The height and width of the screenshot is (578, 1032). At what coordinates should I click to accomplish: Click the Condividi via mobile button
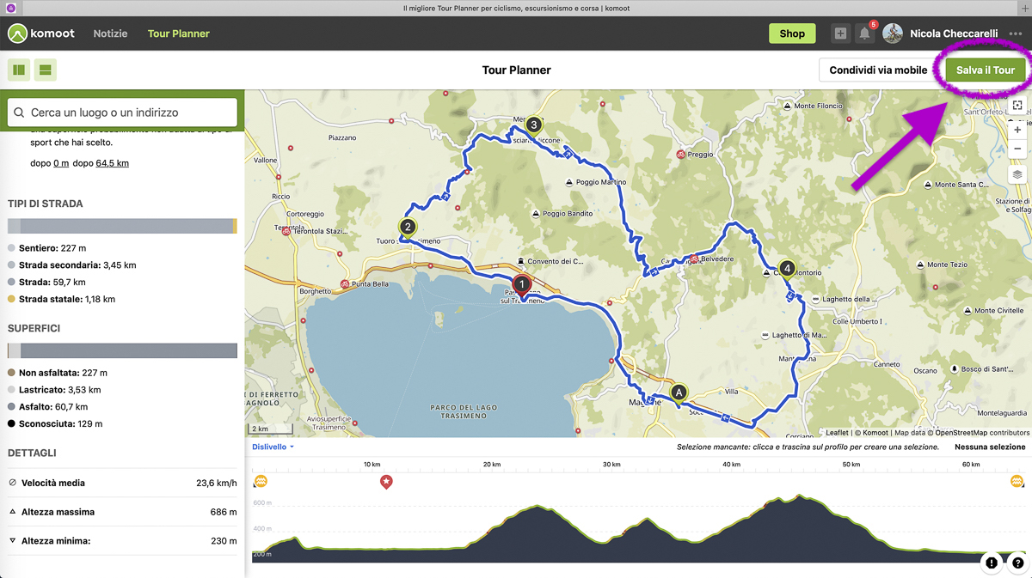[x=878, y=70]
